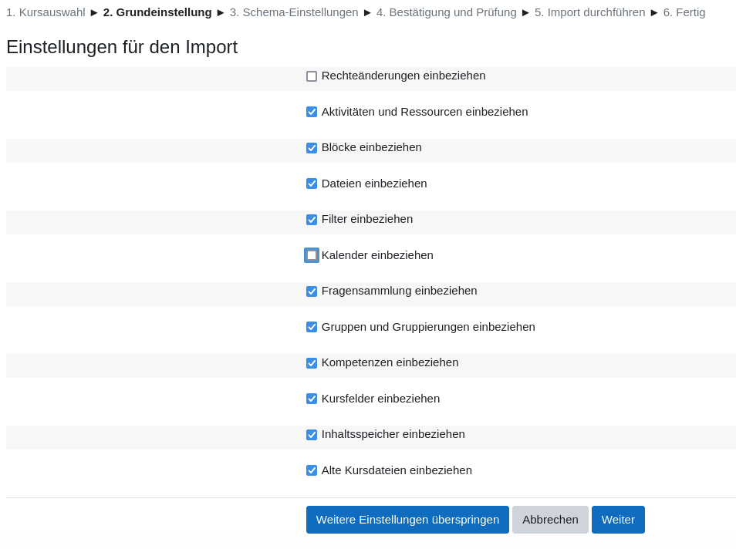The height and width of the screenshot is (549, 736).
Task: Disable Gruppen und Gruppierungen einbeziehen
Action: click(x=312, y=327)
